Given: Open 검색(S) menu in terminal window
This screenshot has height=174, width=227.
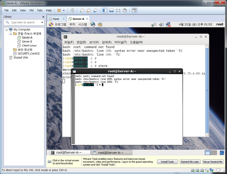Looking at the screenshot, I should point(107,42).
